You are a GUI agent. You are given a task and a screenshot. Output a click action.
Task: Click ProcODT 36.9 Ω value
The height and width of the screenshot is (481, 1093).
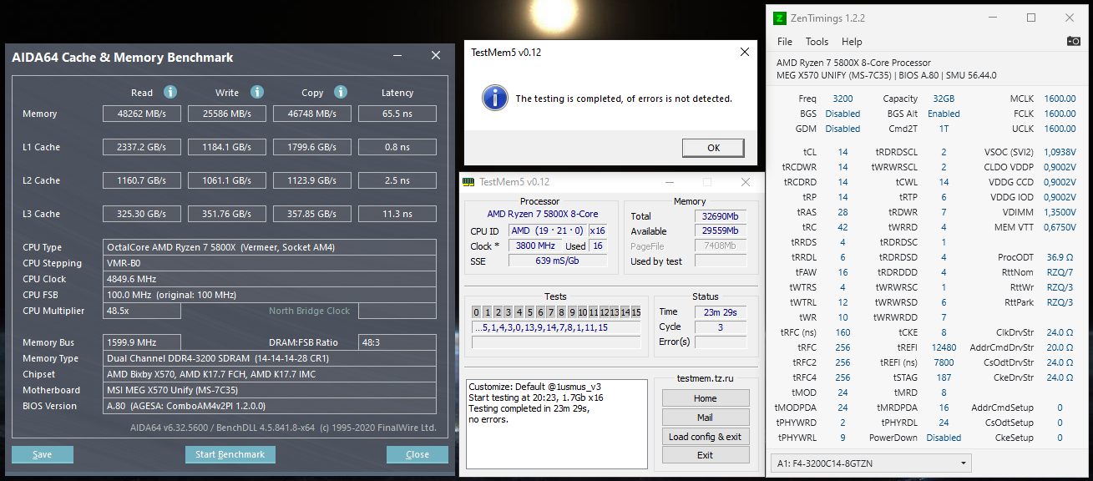click(x=1060, y=257)
